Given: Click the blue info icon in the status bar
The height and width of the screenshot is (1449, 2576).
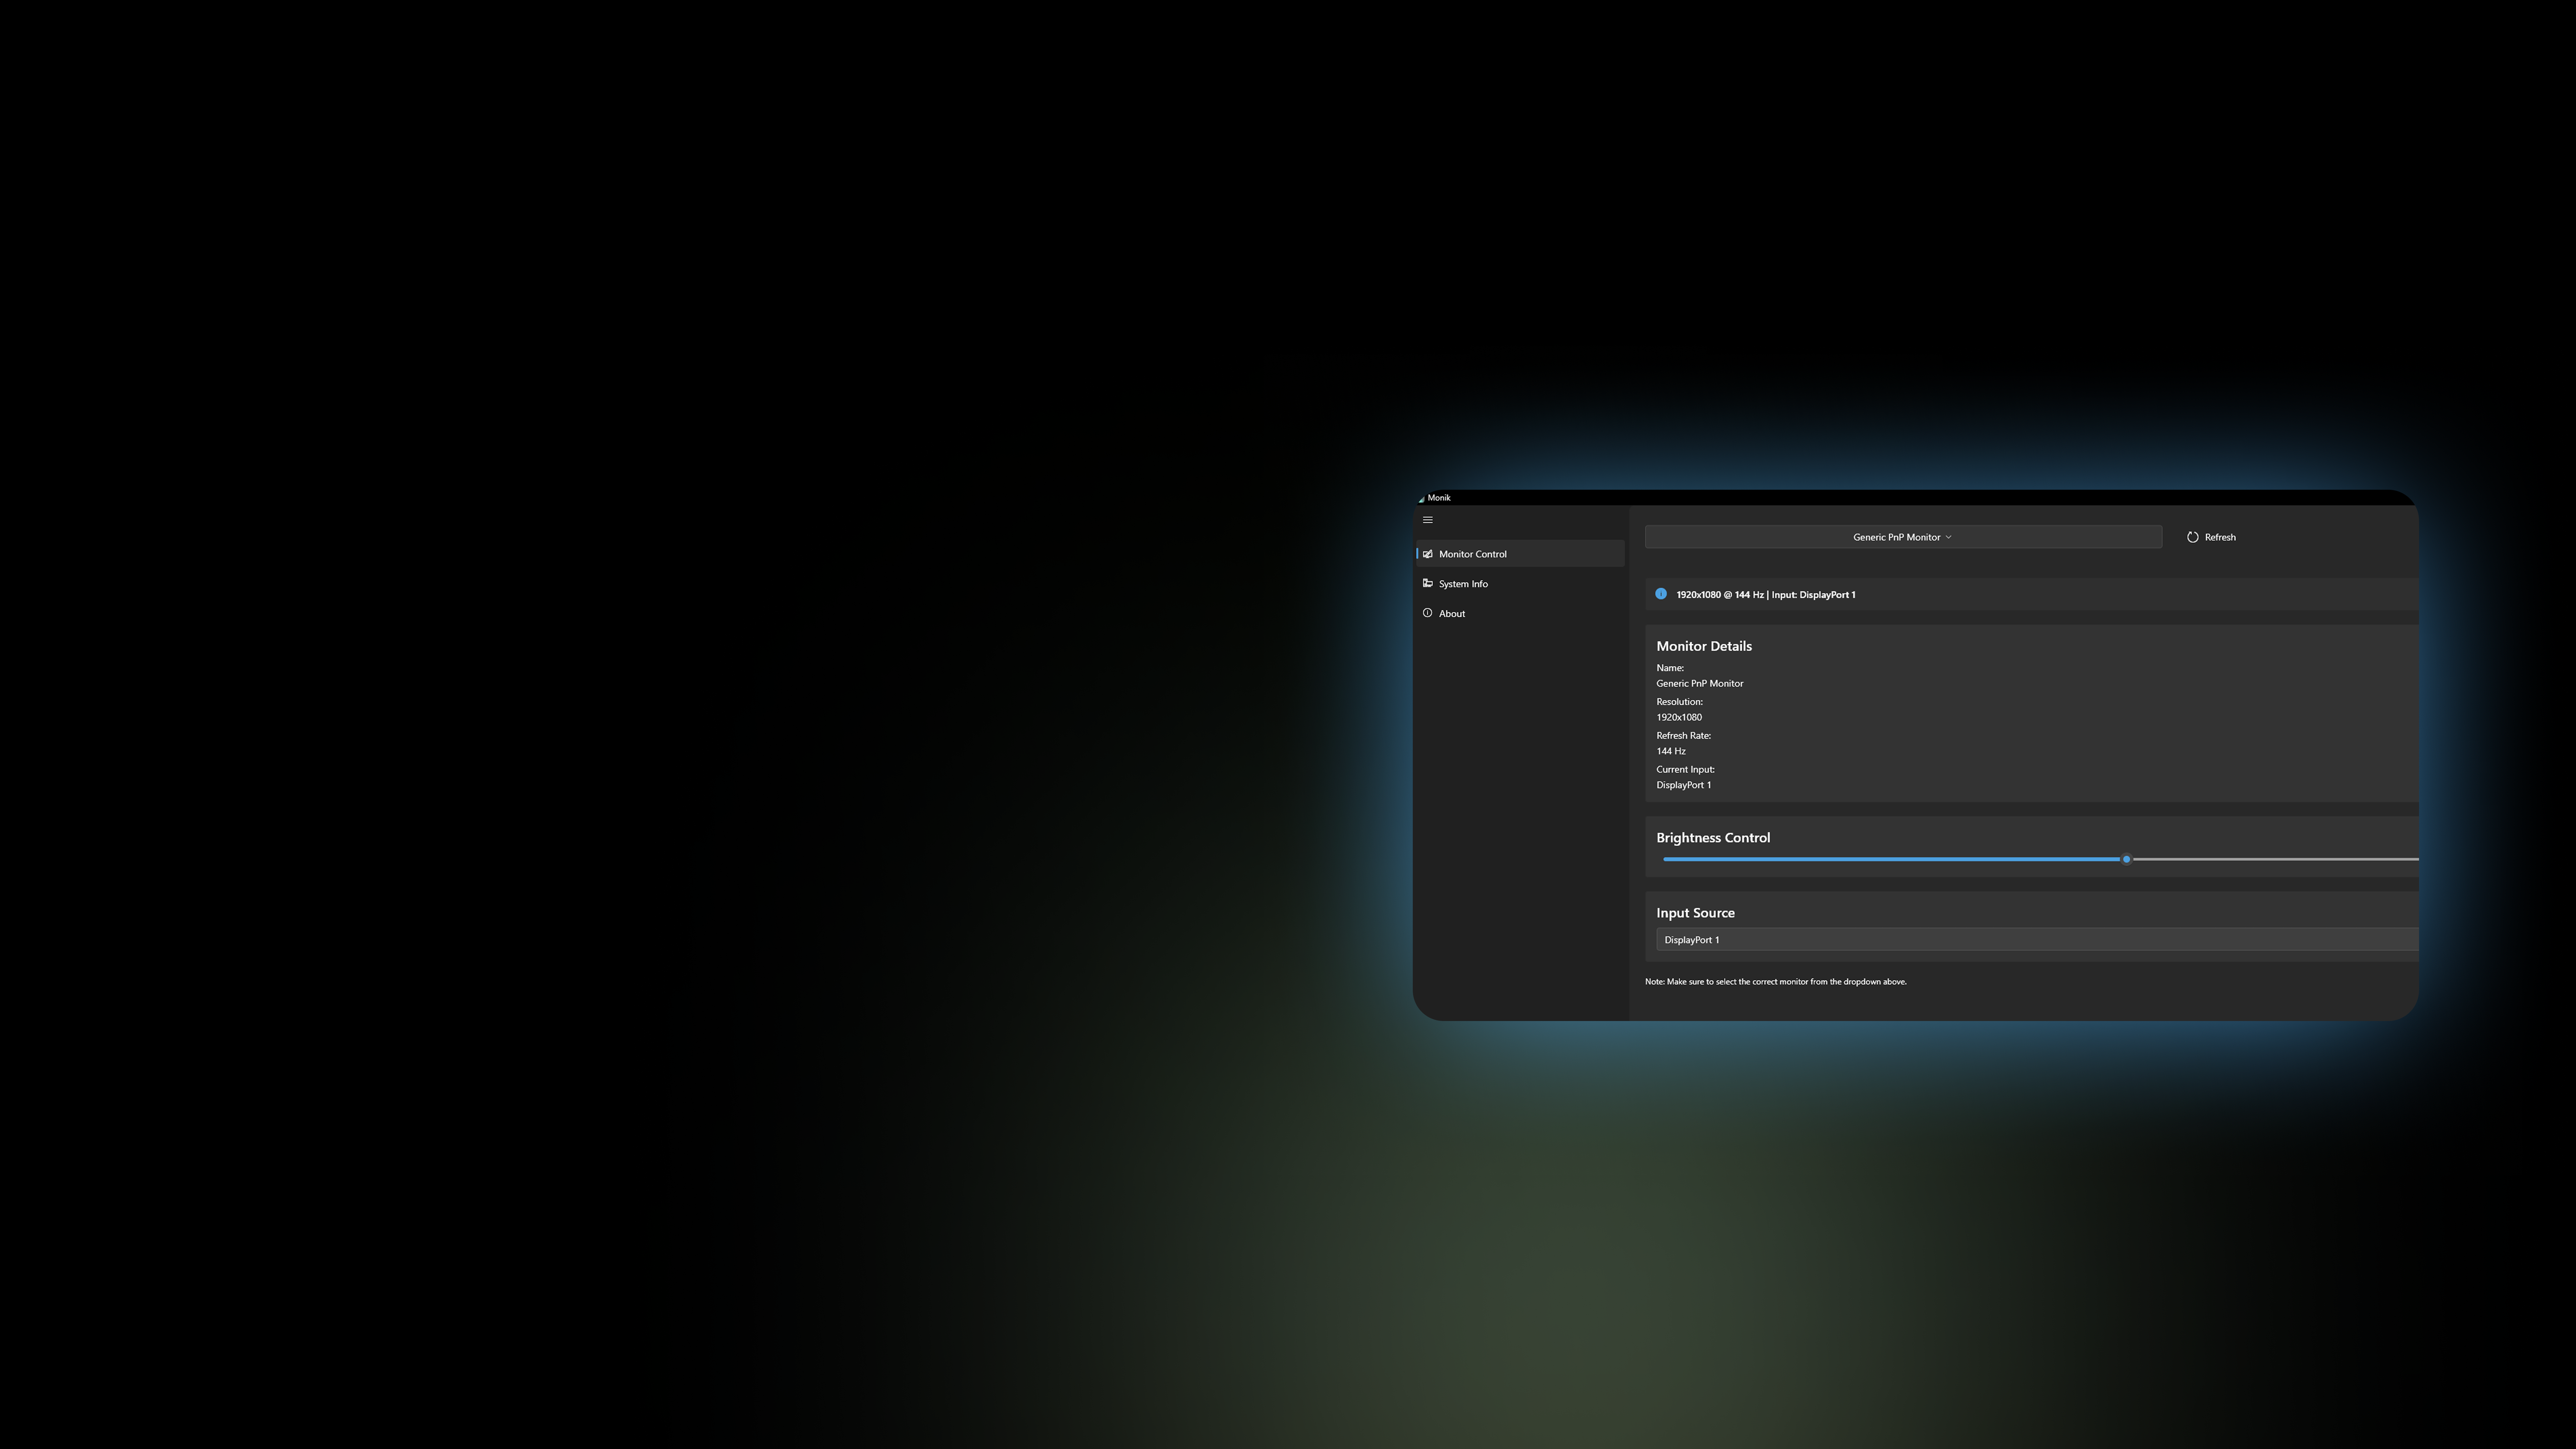Looking at the screenshot, I should pos(1661,594).
